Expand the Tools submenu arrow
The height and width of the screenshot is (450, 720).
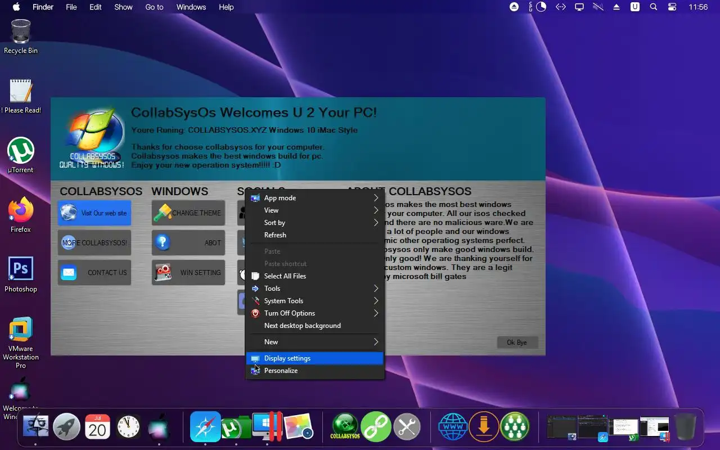click(376, 289)
